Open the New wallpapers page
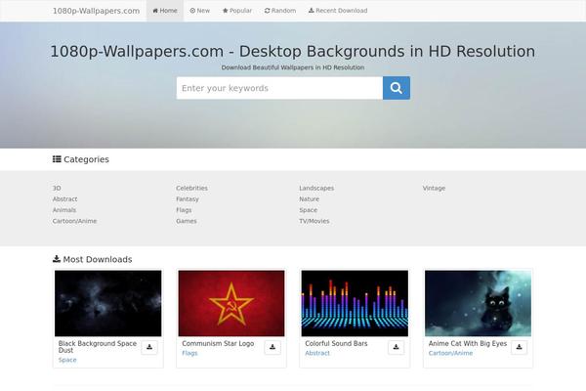 coord(200,11)
